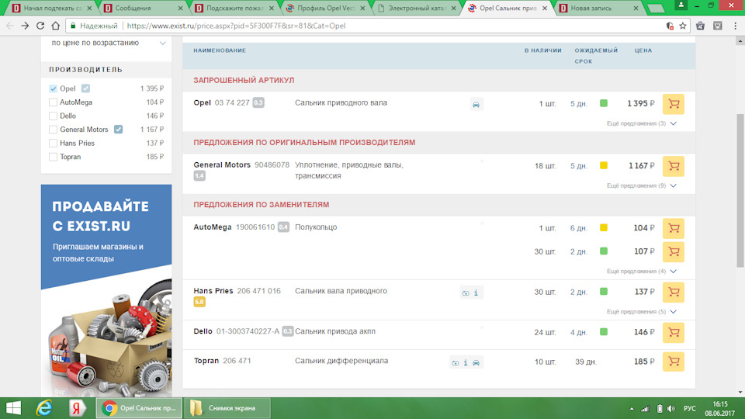The image size is (745, 419).
Task: Open Opel brand link in requested article
Action: click(202, 102)
